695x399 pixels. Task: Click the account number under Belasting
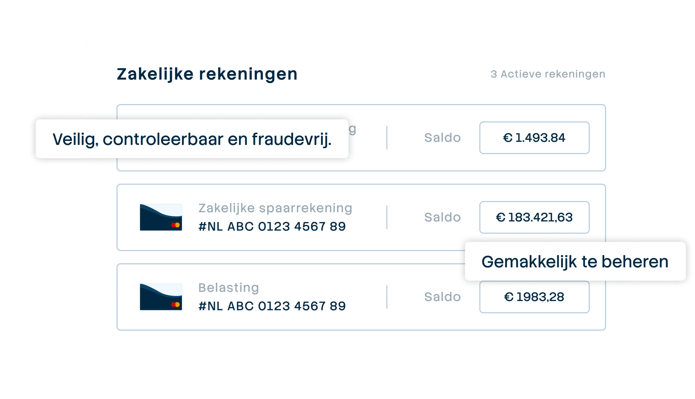tap(272, 306)
